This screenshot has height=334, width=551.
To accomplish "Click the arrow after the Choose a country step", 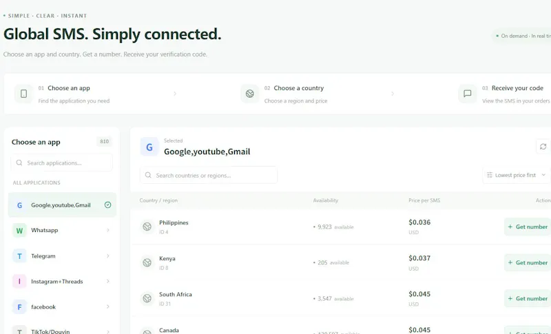I will [x=393, y=94].
